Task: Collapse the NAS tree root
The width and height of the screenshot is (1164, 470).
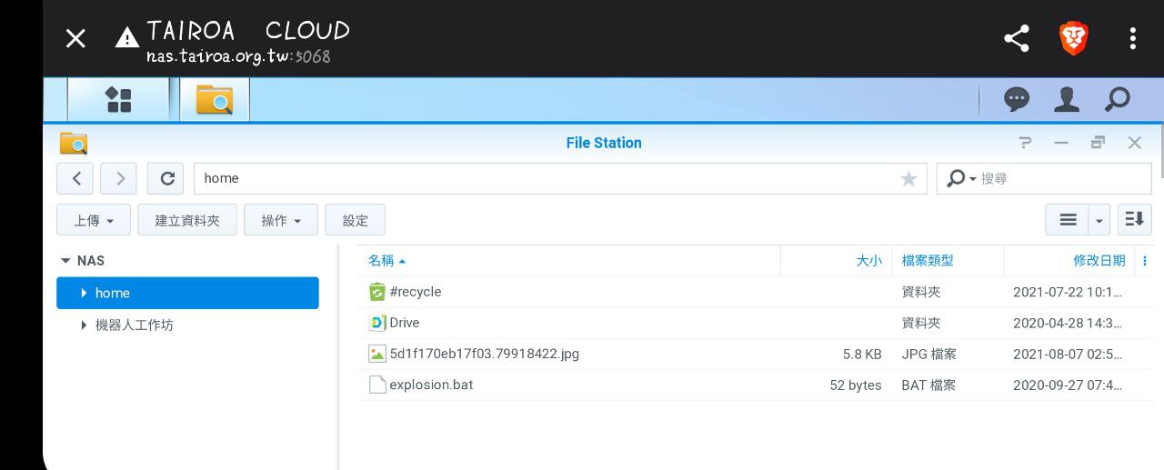Action: (x=65, y=261)
